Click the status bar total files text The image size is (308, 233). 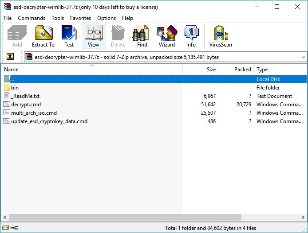210,228
